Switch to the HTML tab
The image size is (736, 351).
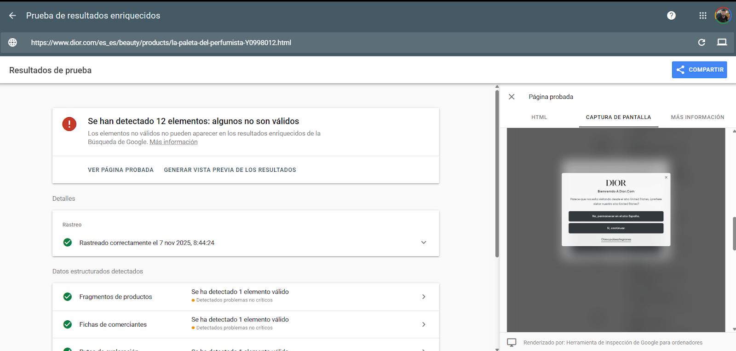tap(539, 117)
